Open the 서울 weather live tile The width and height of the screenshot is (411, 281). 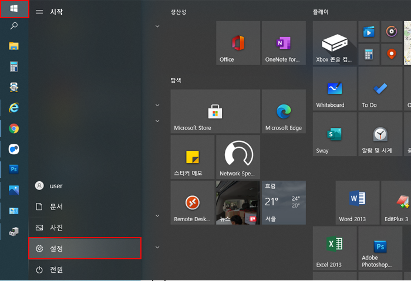tap(284, 202)
